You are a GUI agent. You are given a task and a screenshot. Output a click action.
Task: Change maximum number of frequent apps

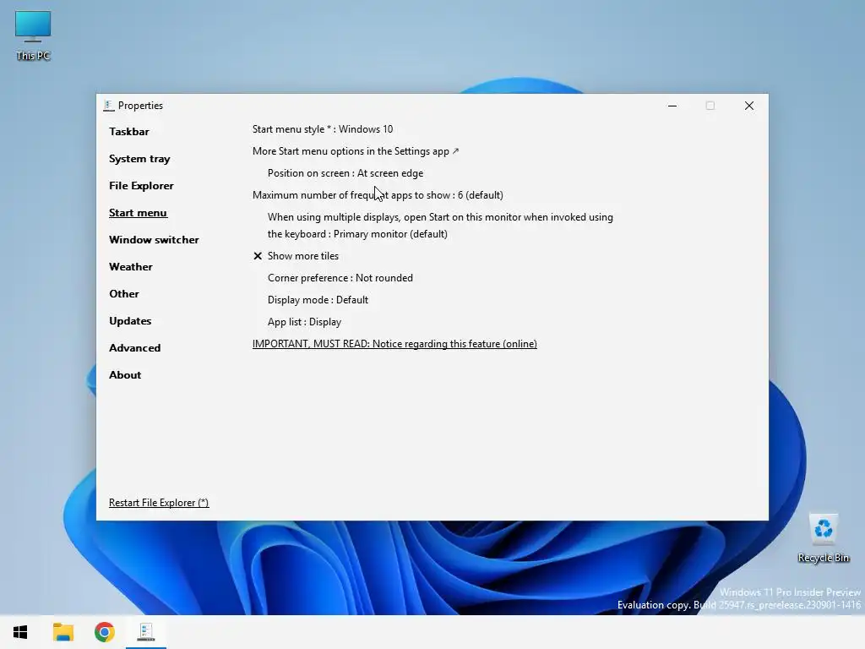click(x=378, y=195)
